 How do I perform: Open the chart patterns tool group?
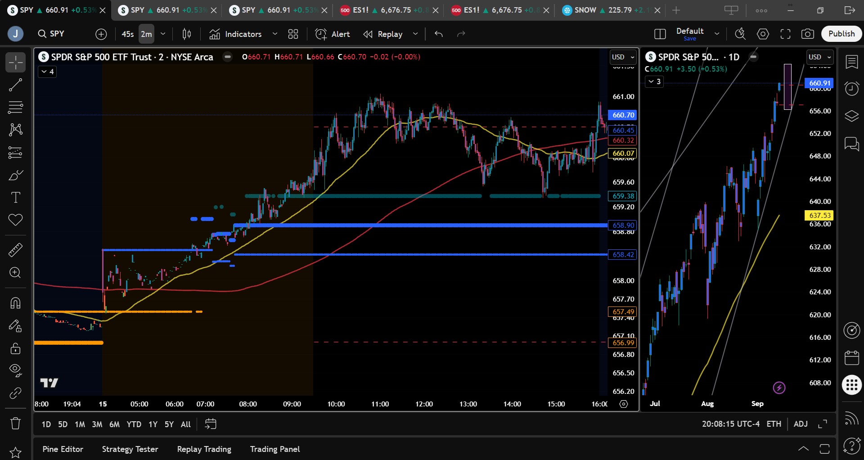pos(15,130)
